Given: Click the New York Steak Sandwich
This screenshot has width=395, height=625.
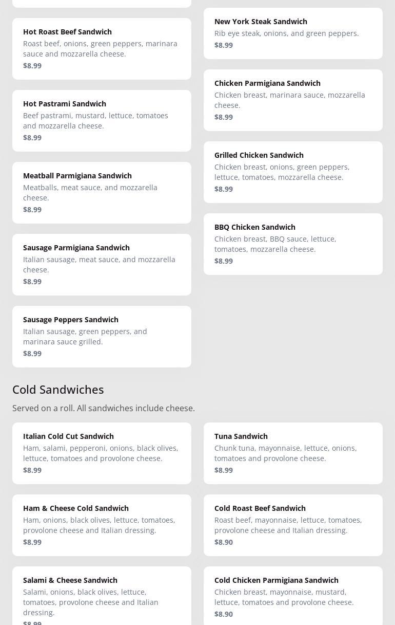Looking at the screenshot, I should (293, 33).
